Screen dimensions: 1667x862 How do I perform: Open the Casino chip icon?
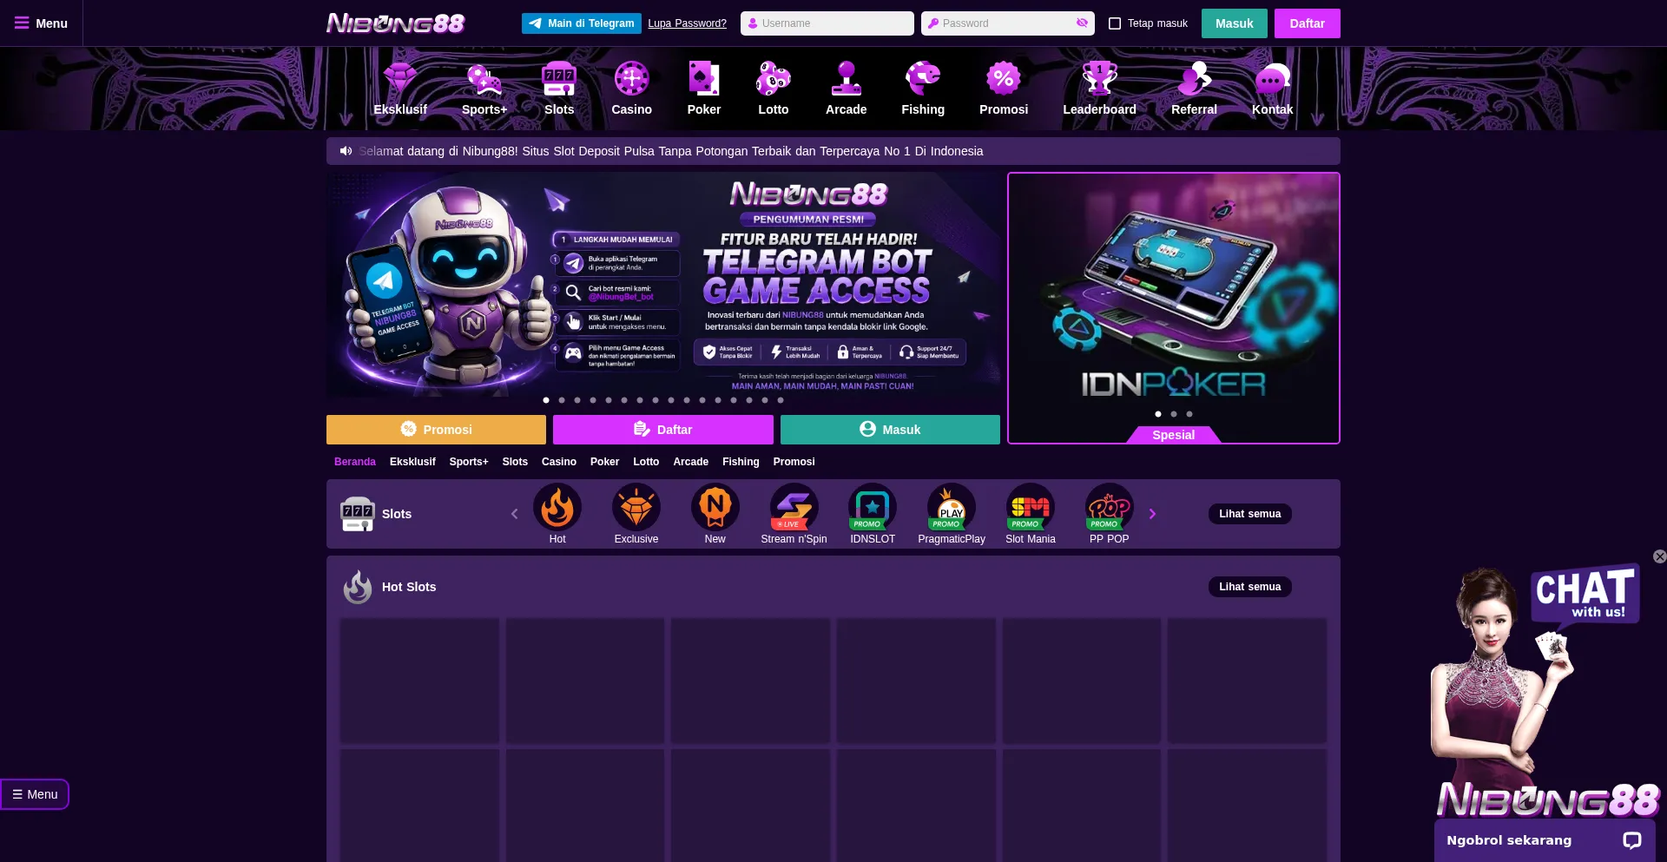coord(631,89)
